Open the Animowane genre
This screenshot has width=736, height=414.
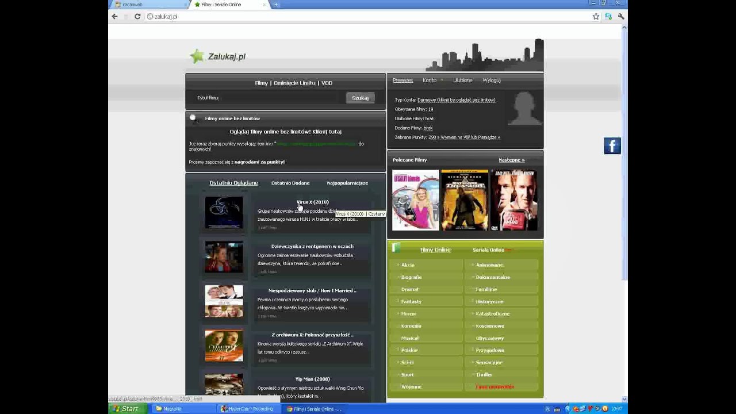(x=489, y=265)
